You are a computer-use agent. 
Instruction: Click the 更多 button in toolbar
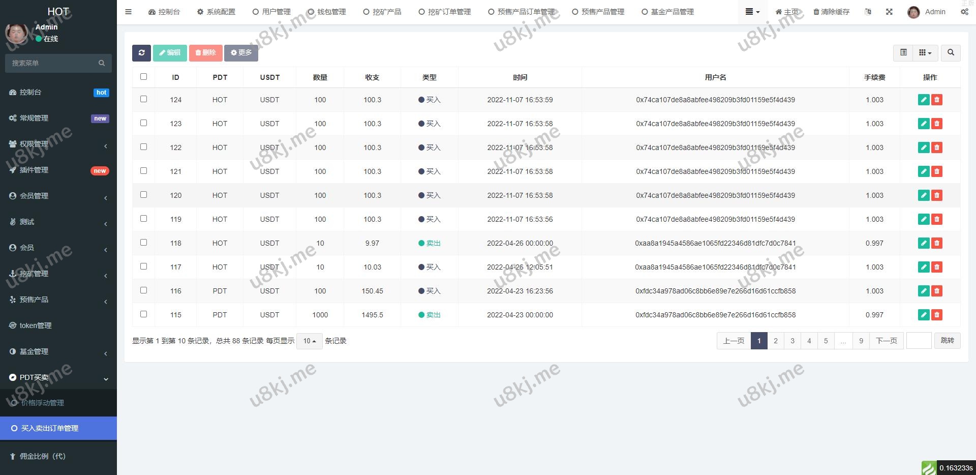click(241, 53)
